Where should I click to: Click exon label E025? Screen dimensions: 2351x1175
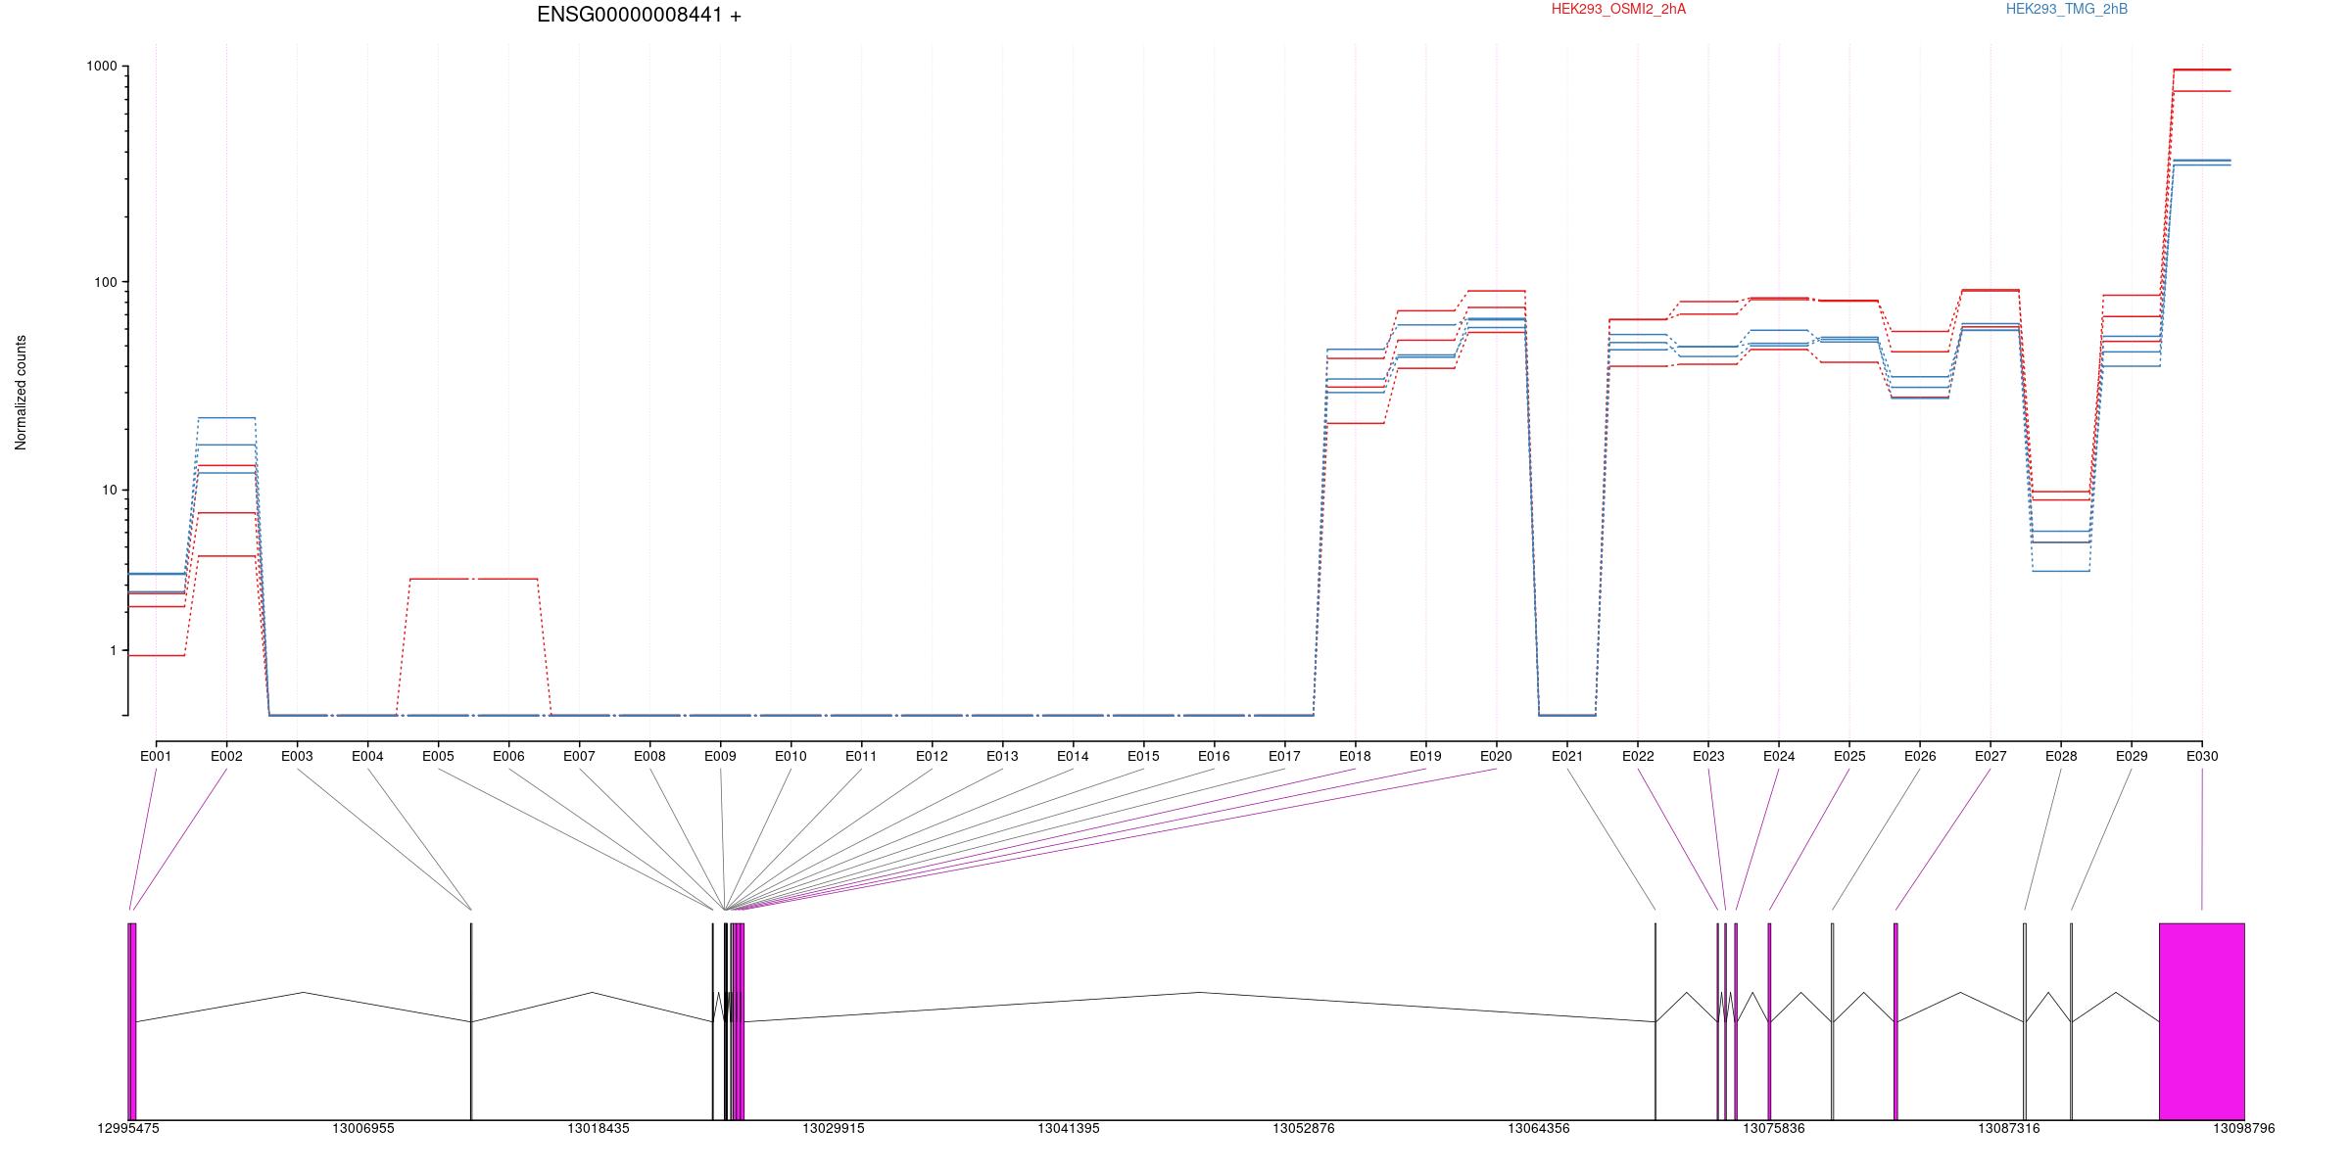1849,756
